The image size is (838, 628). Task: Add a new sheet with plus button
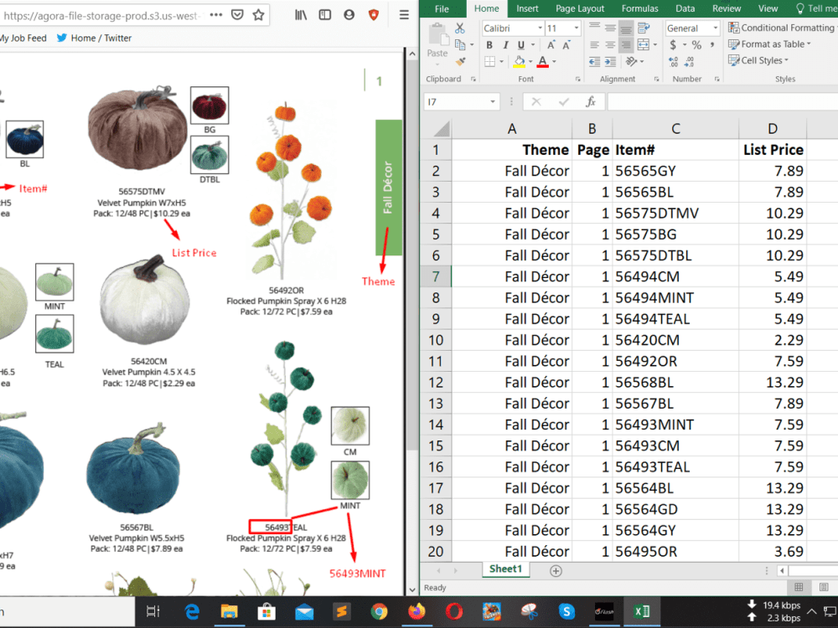[556, 571]
